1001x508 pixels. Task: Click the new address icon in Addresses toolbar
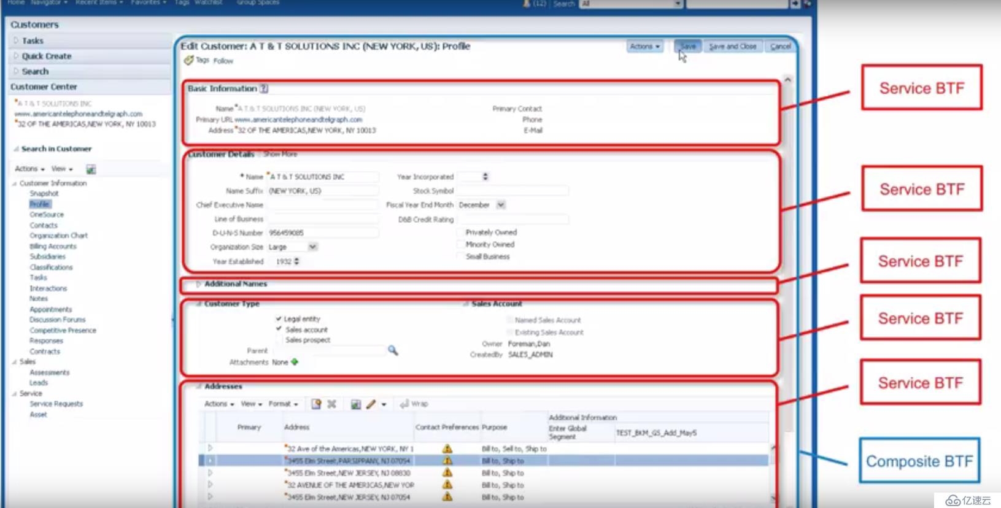316,404
